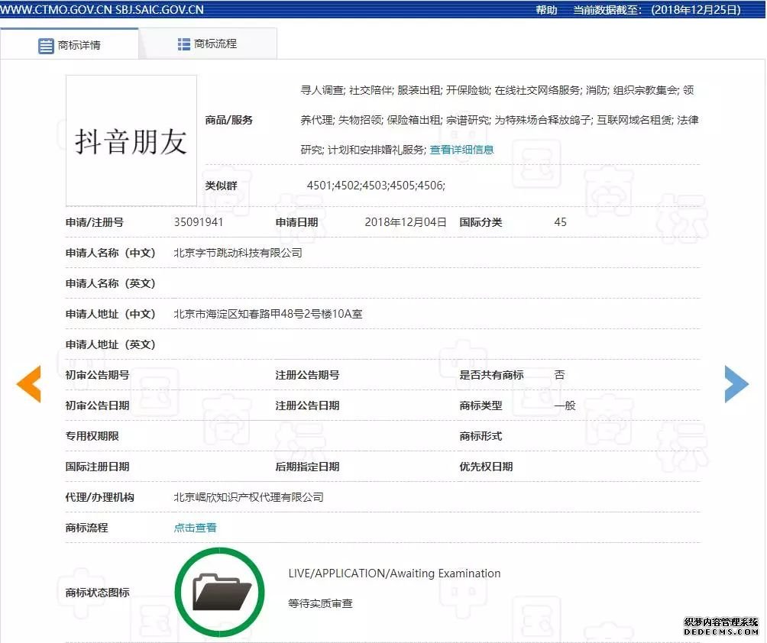The height and width of the screenshot is (643, 767).
Task: Click the 注册公告期号 label
Action: pos(308,375)
